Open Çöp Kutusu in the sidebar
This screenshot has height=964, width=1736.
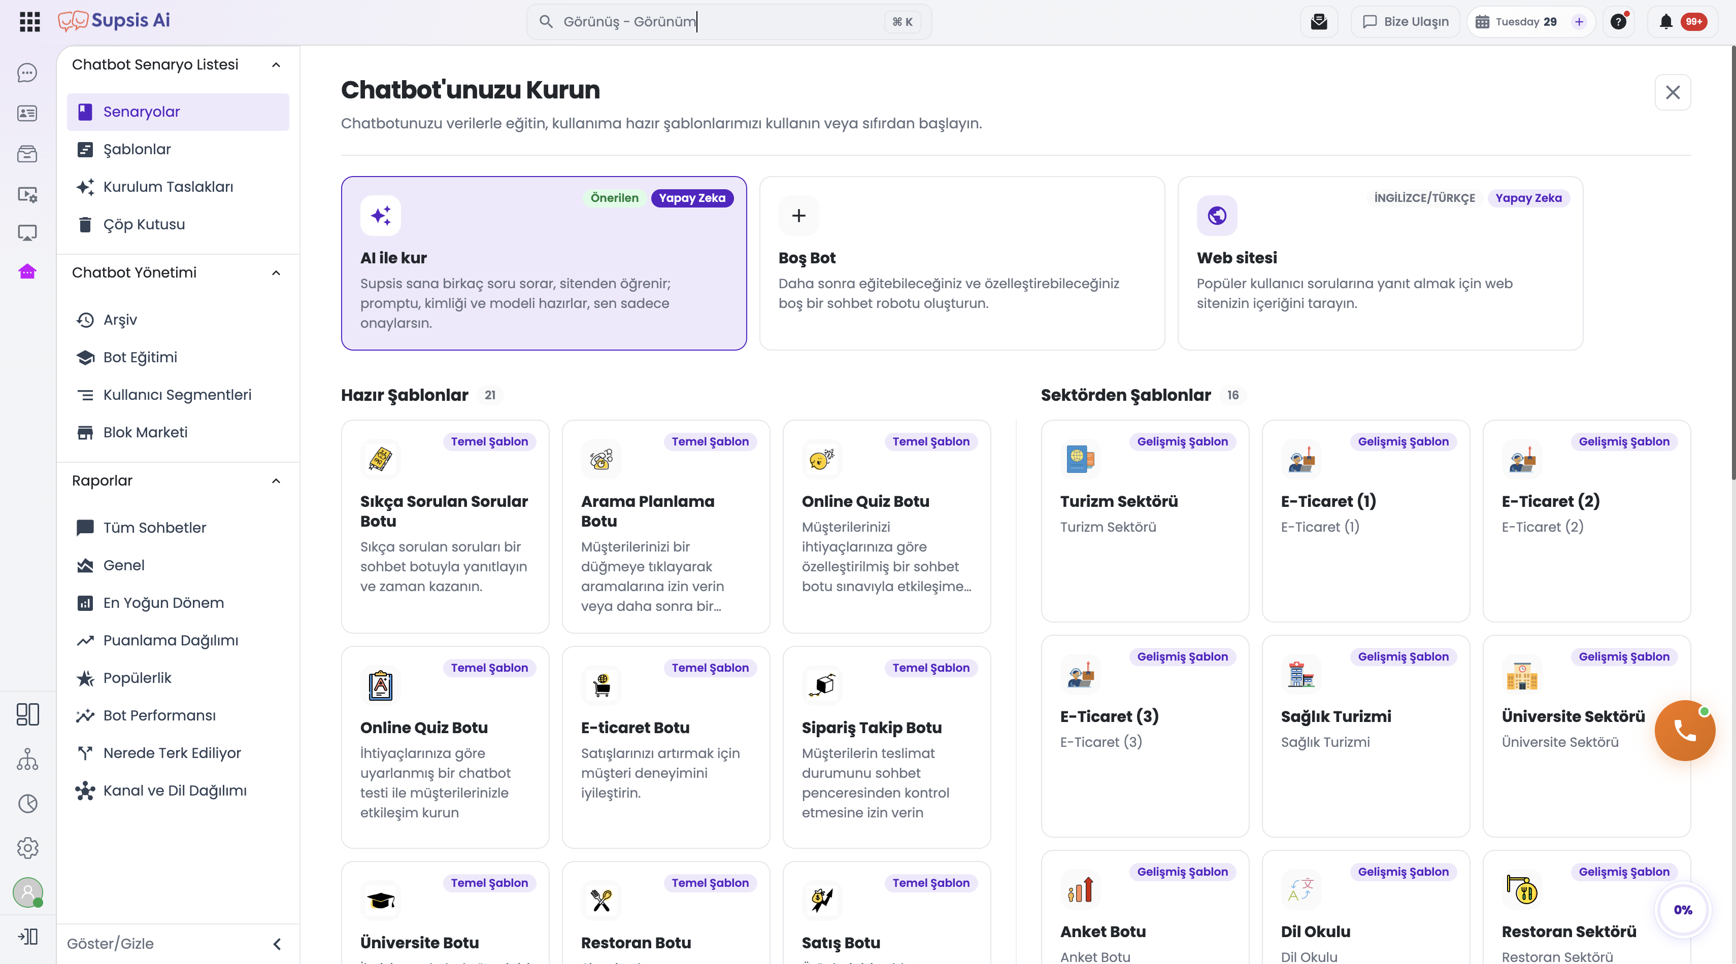click(x=178, y=224)
